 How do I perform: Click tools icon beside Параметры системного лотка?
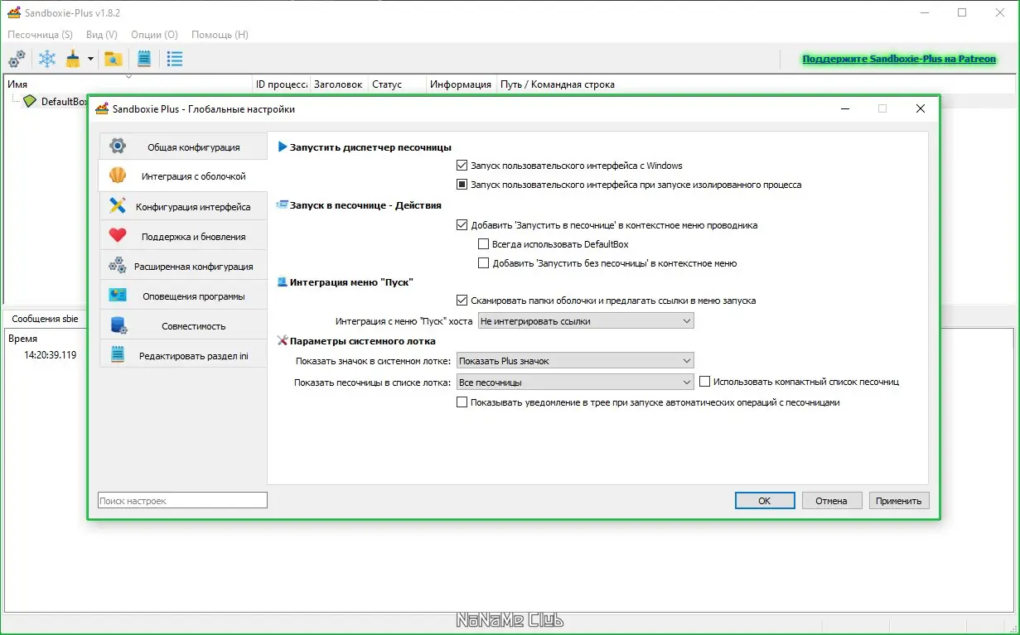282,340
